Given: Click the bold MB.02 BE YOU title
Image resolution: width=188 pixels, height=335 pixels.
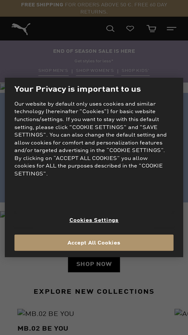Looking at the screenshot, I should pos(43,328).
